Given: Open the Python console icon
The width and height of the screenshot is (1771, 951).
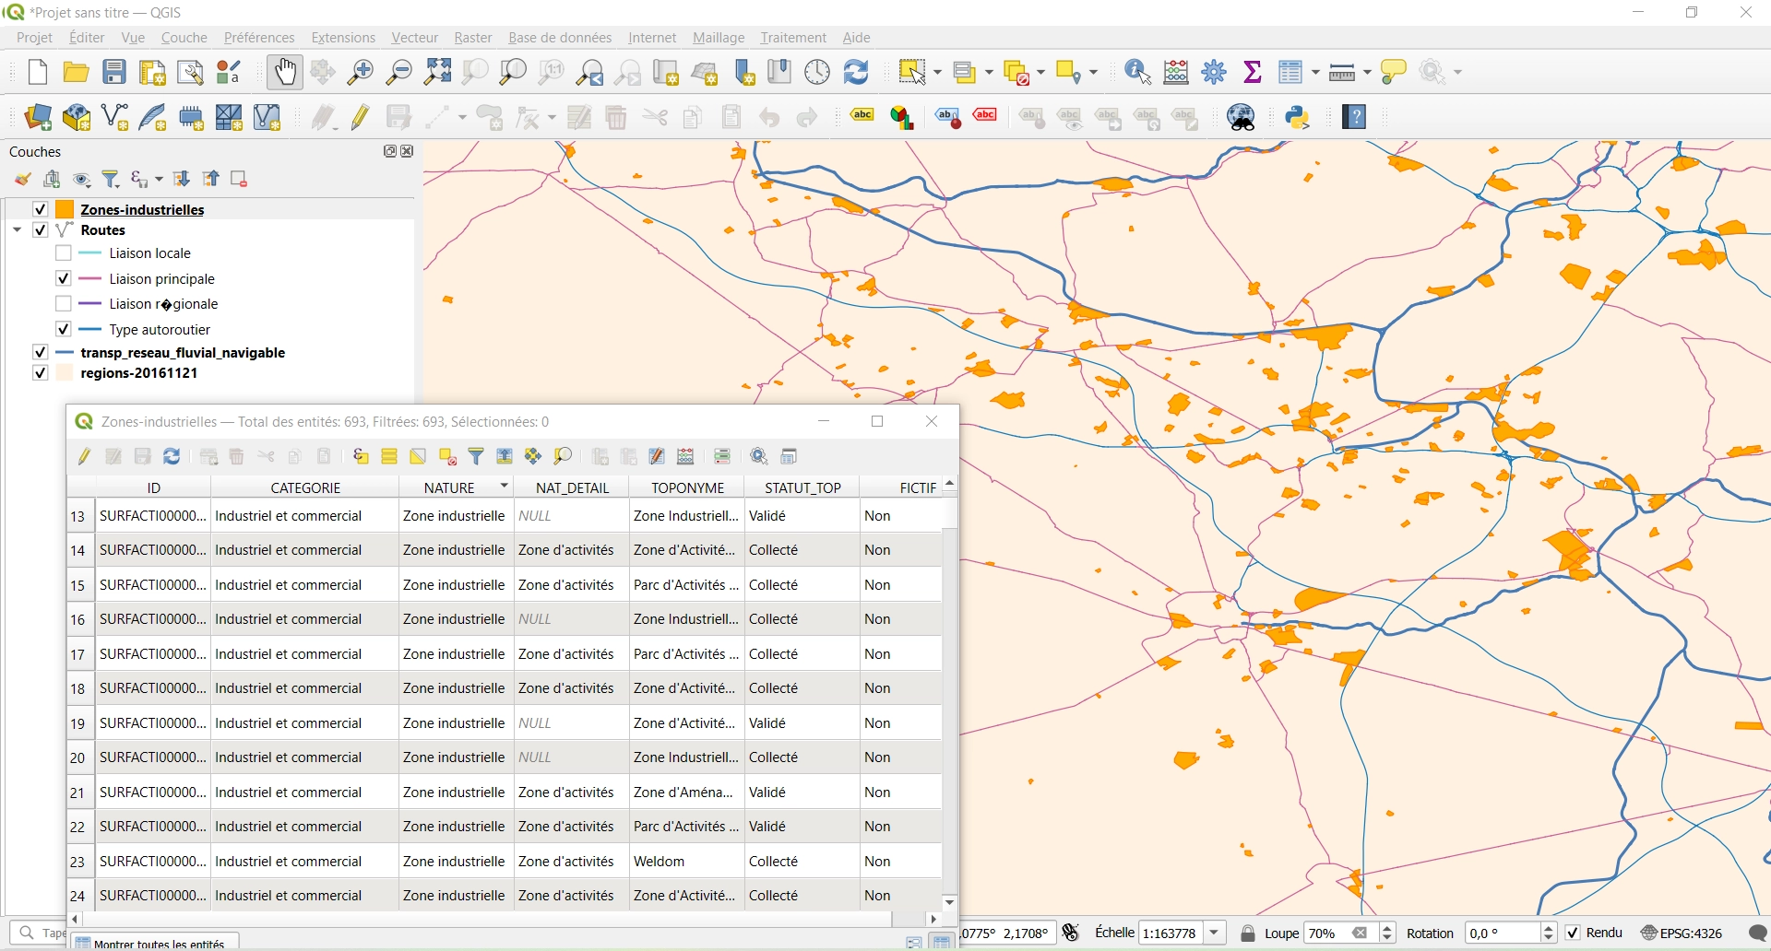Looking at the screenshot, I should [1300, 118].
